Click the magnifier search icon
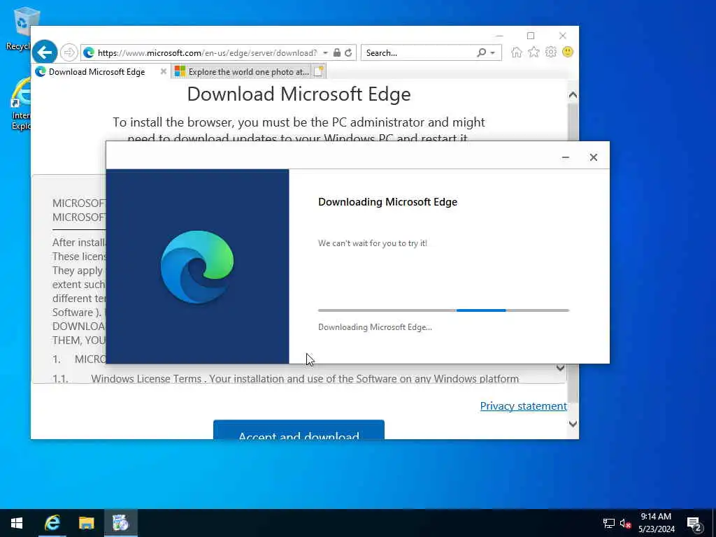 481,52
